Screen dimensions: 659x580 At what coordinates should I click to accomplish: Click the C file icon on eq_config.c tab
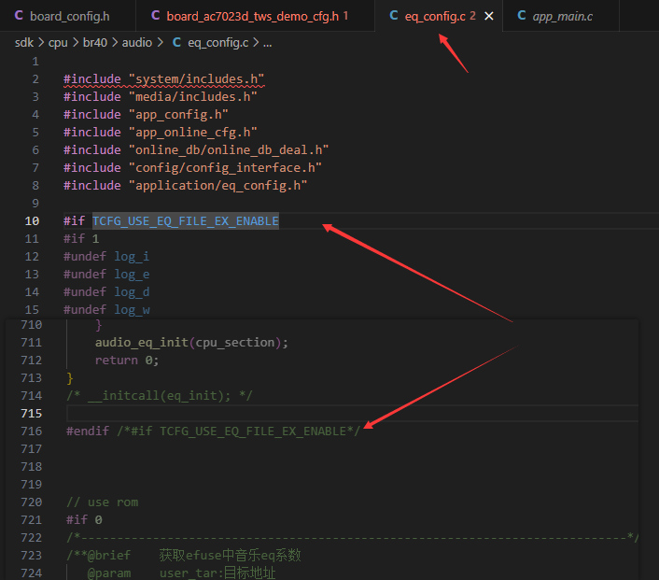393,16
